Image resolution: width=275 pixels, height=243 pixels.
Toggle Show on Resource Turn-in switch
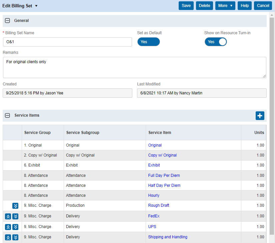click(216, 42)
